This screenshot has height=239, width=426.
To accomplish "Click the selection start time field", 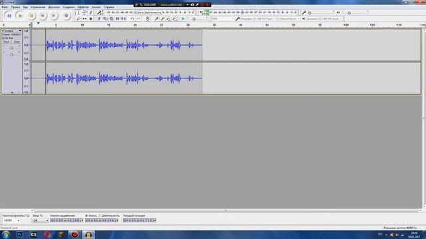I will pos(67,220).
